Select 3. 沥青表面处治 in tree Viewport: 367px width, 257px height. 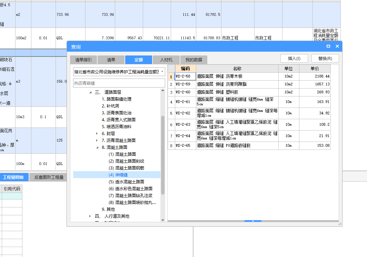click(x=117, y=113)
